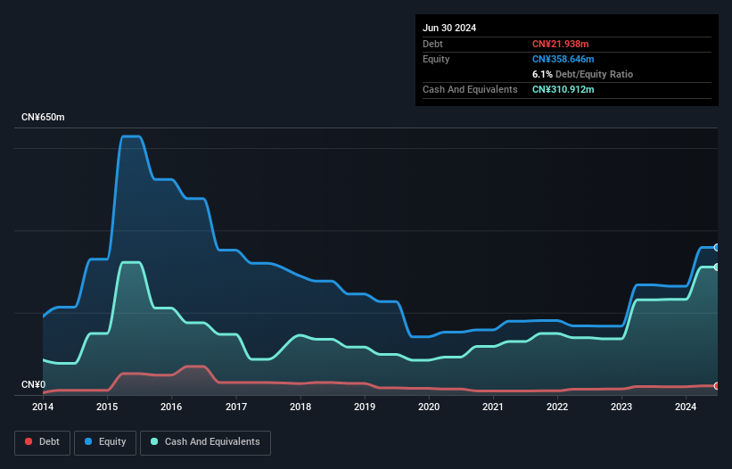
Task: Click the Equity value CN¥358.646m
Action: [x=563, y=59]
